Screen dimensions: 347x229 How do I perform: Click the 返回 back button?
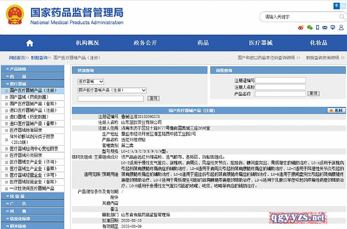pos(336,111)
